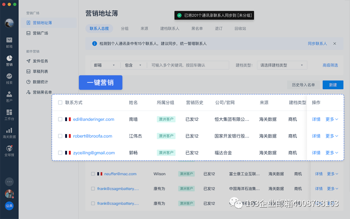
Task: Go to 客户 customers icon
Action: tap(9, 96)
